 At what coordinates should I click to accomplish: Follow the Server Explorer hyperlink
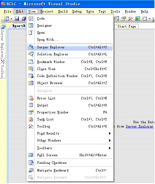coord(139,126)
